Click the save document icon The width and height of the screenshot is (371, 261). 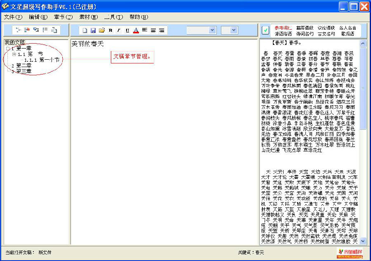pos(93,30)
